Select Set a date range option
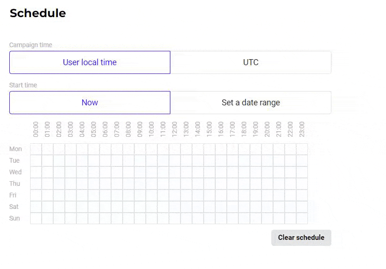 (x=250, y=103)
